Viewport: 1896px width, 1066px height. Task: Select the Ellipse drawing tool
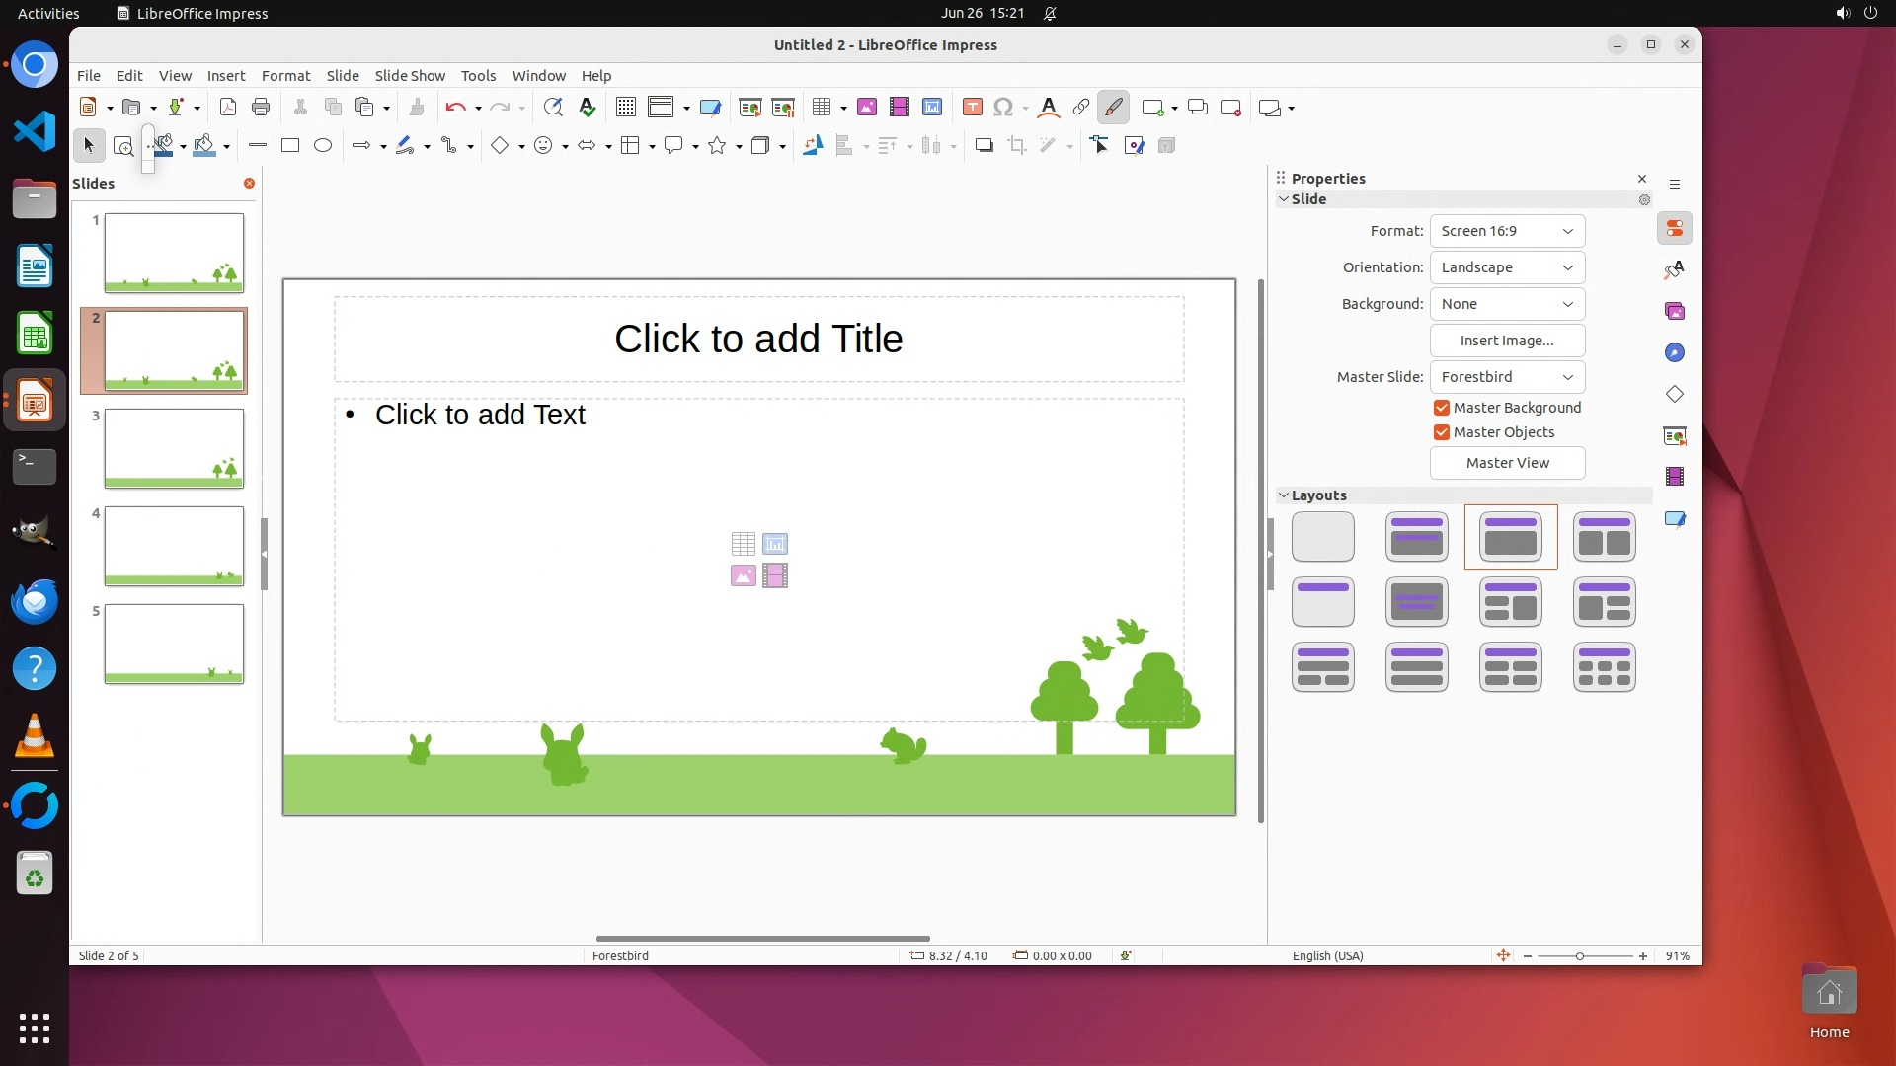click(323, 146)
